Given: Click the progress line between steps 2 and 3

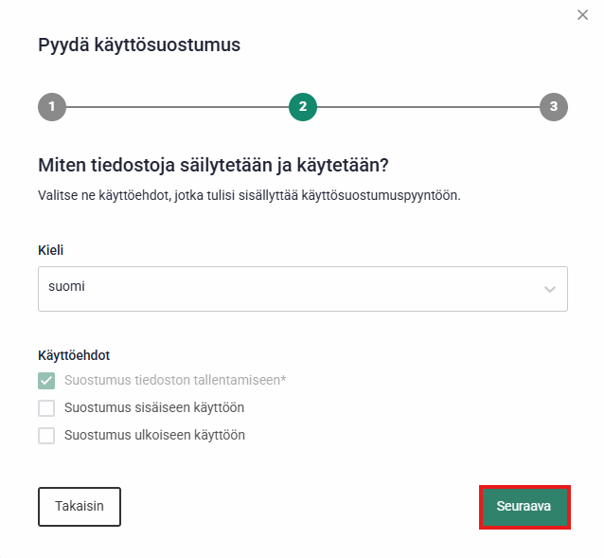Looking at the screenshot, I should [428, 107].
